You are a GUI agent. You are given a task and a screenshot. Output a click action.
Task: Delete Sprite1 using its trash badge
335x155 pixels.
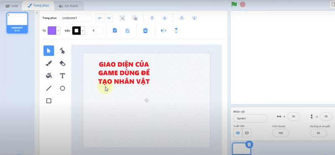click(249, 145)
